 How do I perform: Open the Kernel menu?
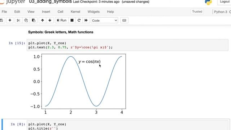click(75, 12)
